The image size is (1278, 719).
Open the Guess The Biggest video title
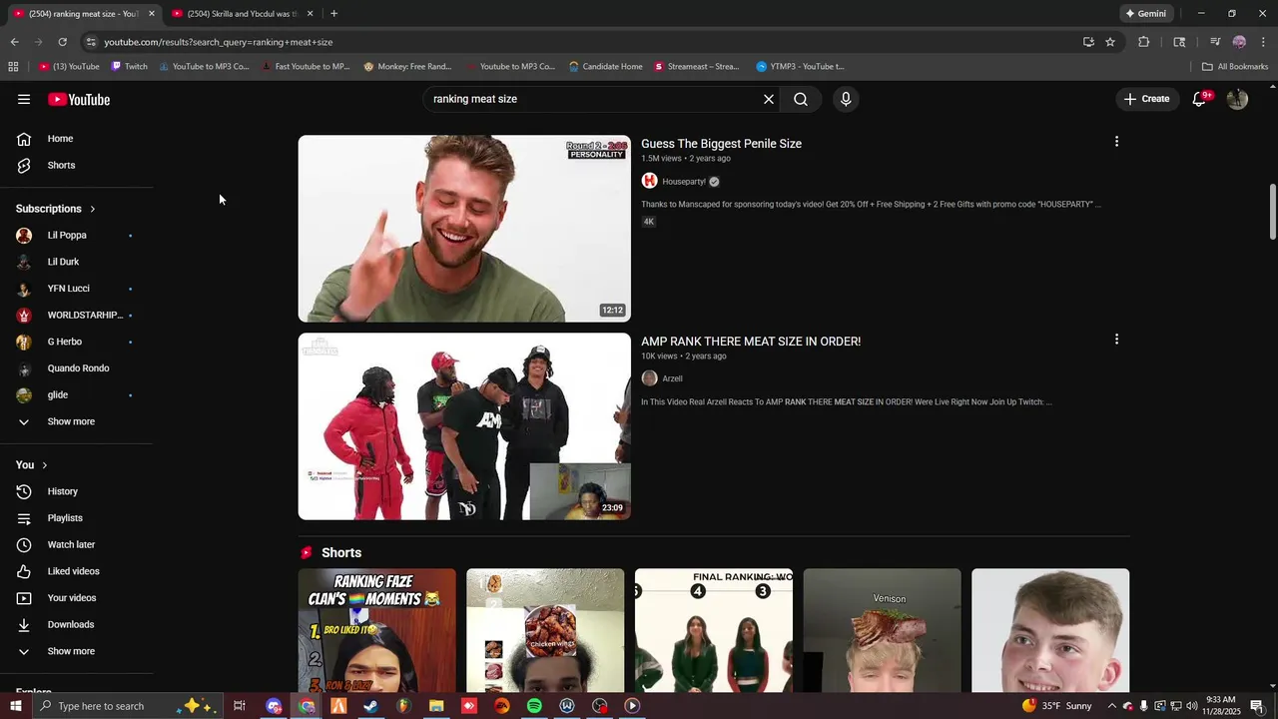[721, 144]
